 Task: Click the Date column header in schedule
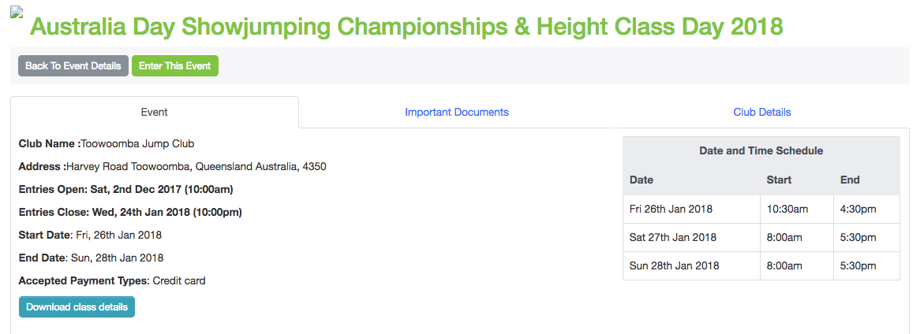pos(642,180)
